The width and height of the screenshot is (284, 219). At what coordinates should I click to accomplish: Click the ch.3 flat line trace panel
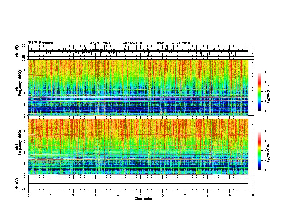pos(140,184)
